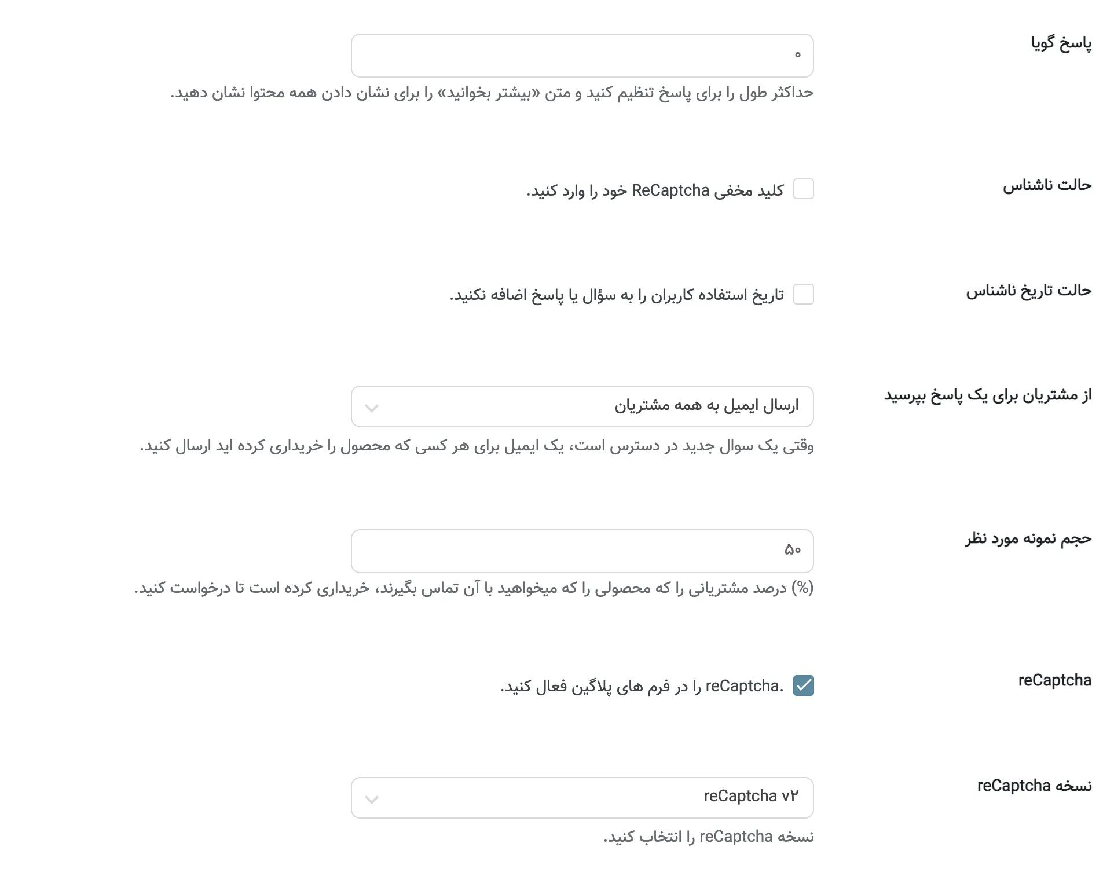
Task: Click the نسخه reCaptcha را انتخاب کنید help text
Action: tap(708, 837)
